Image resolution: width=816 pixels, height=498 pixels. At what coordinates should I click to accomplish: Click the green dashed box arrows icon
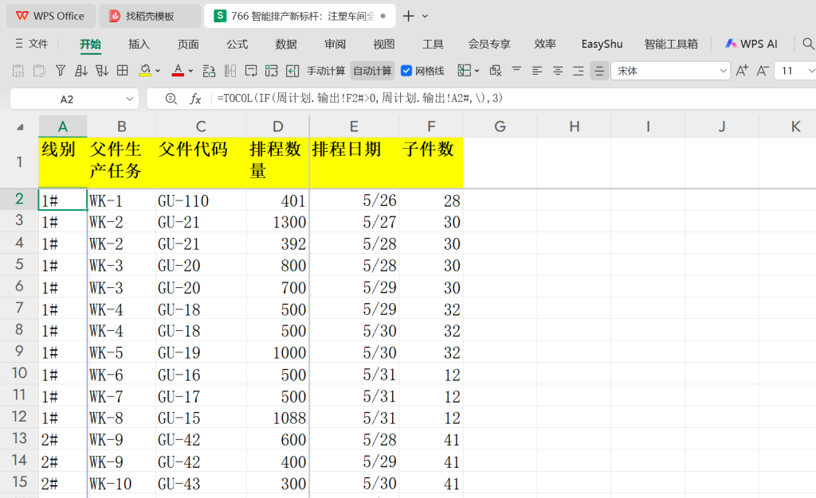click(271, 71)
